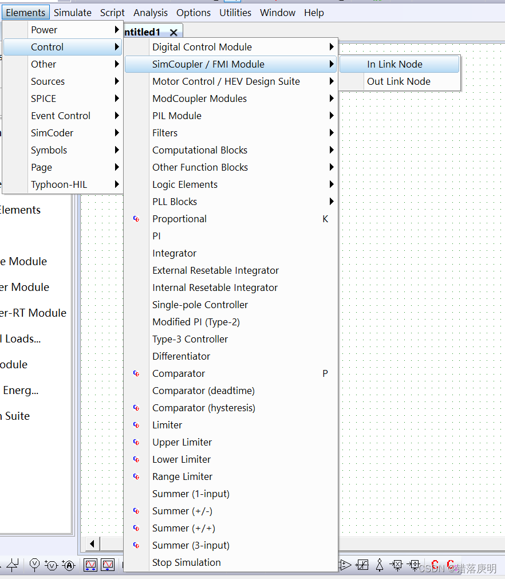Choose Type-3 Controller
The height and width of the screenshot is (579, 505).
(231, 339)
